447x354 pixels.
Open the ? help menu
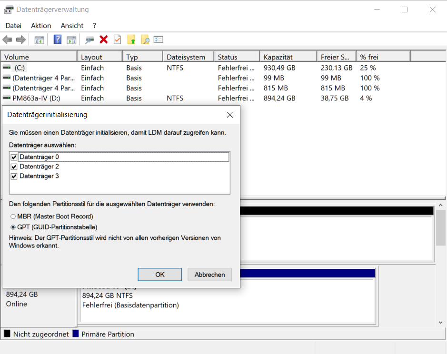coord(94,26)
